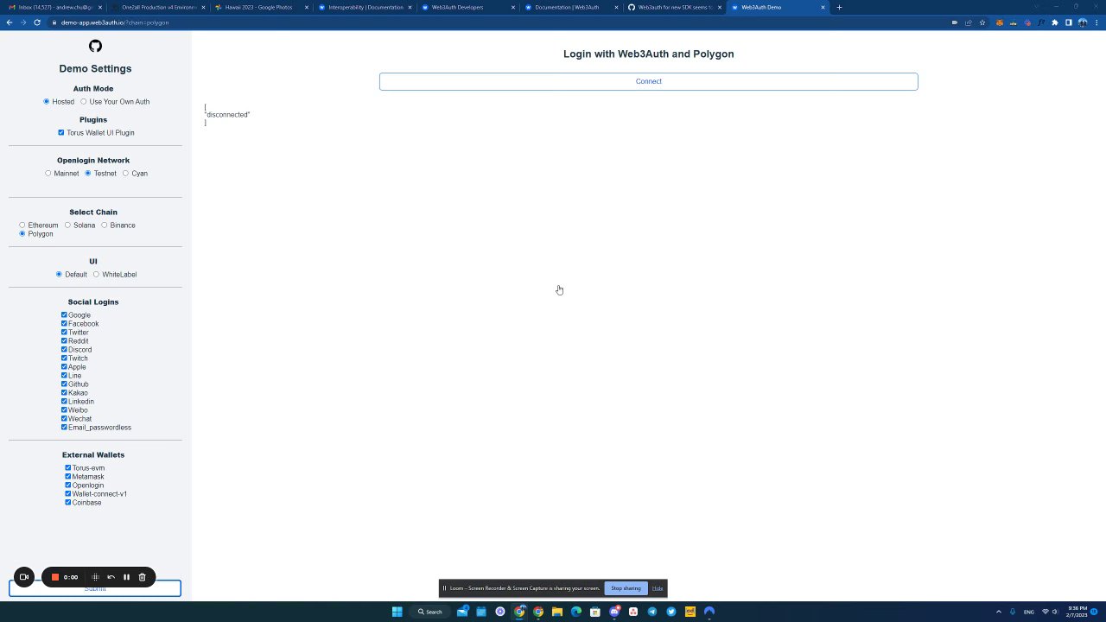Viewport: 1106px width, 622px height.
Task: Open the Chrome extensions puzzle icon
Action: point(1055,22)
